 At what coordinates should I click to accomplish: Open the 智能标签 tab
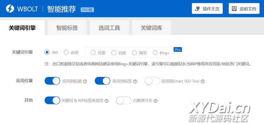pyautogui.click(x=67, y=28)
